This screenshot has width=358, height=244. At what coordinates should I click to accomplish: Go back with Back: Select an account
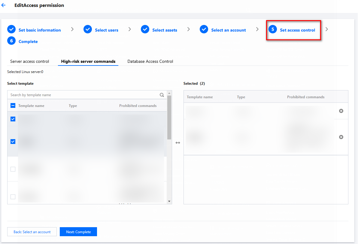click(x=32, y=232)
